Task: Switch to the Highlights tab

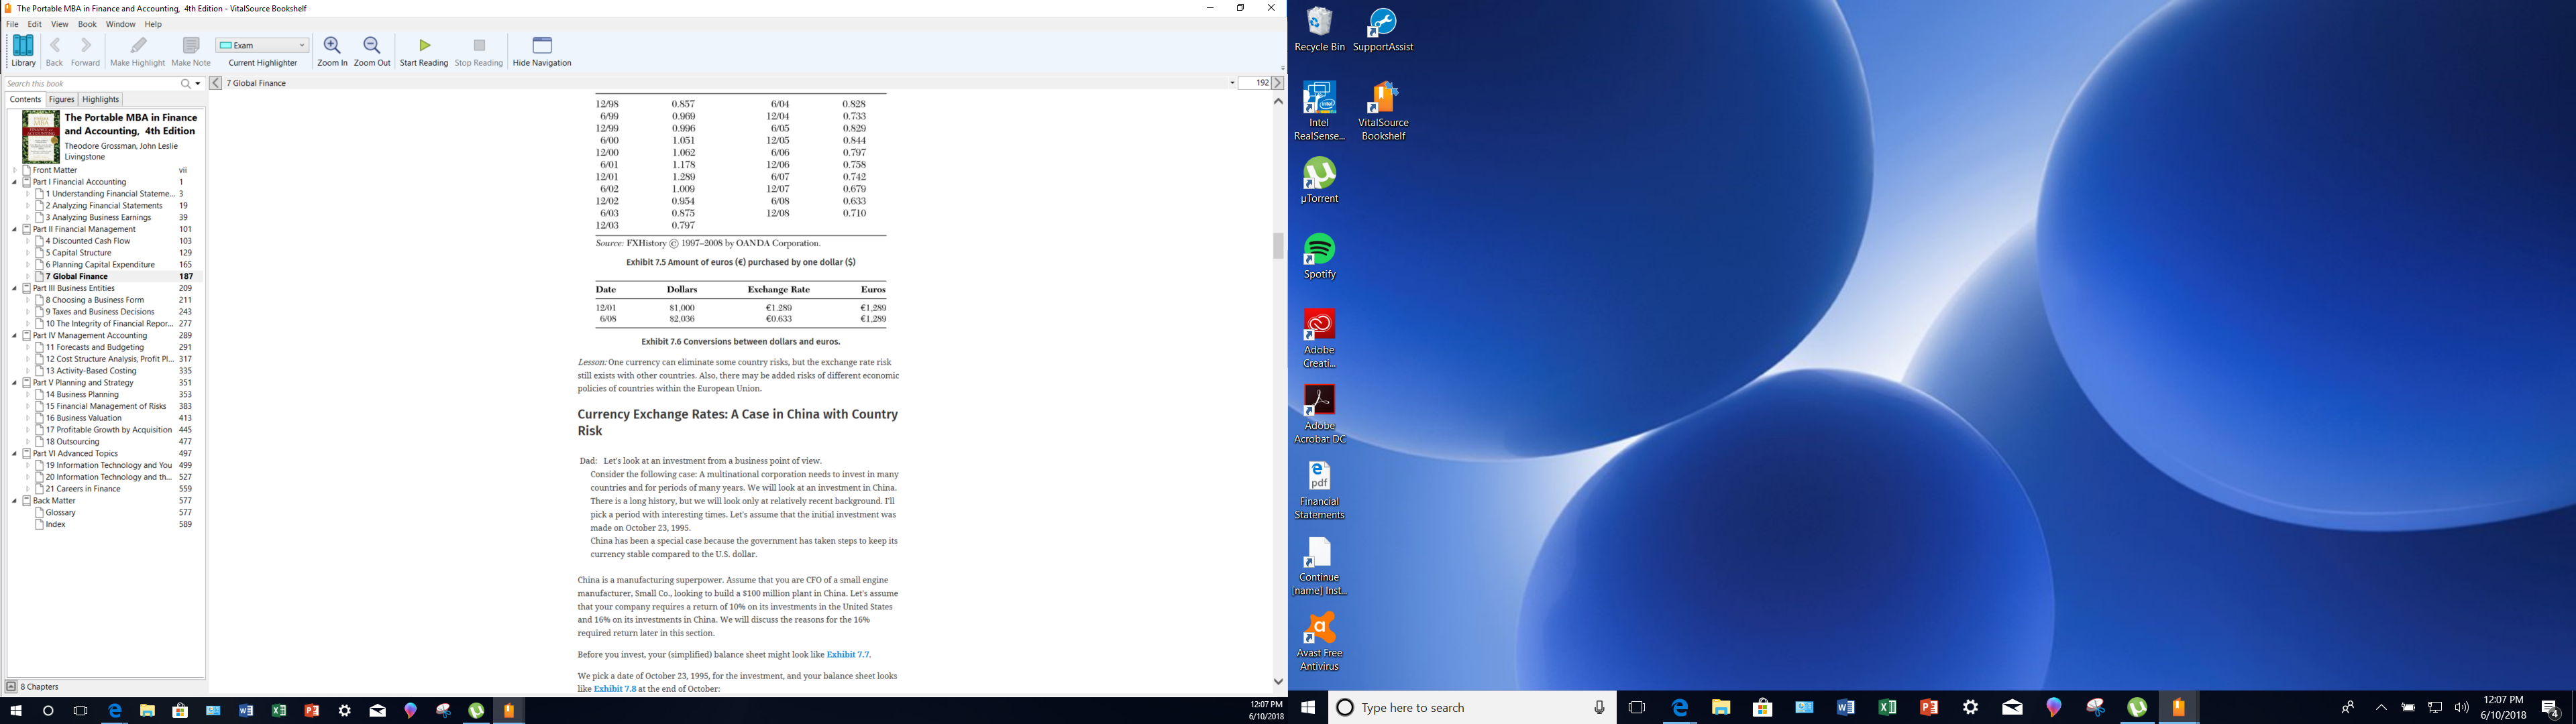Action: (101, 100)
